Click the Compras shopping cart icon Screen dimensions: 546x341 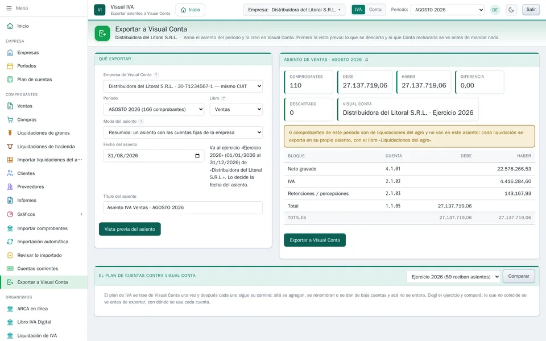[10, 120]
